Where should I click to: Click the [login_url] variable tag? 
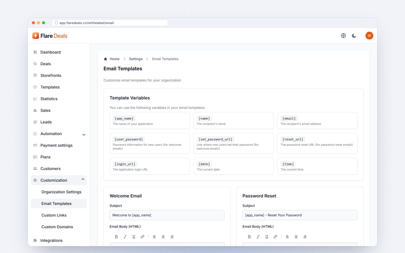[x=125, y=164]
